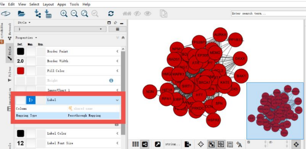Click the Hide Selected crossed-eye icon
Image resolution: width=306 pixels, height=149 pixels.
tap(137, 14)
